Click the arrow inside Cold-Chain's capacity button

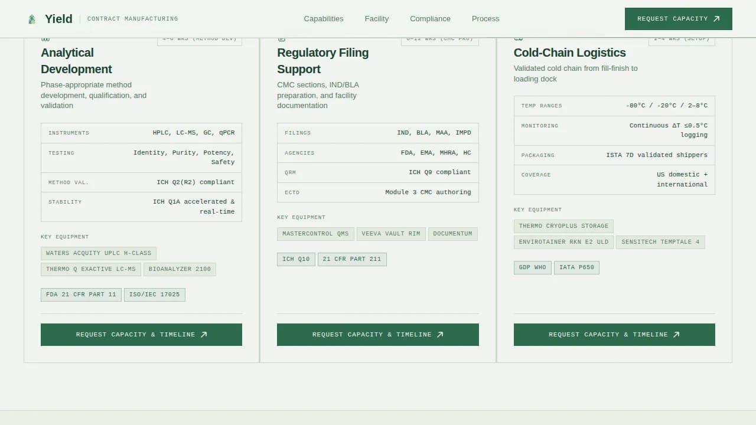pos(677,334)
